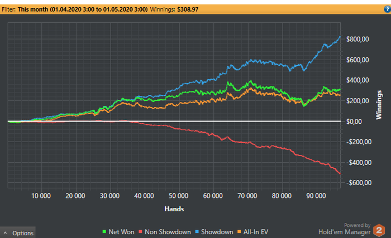
Task: Click the filter date range text
Action: click(83, 9)
